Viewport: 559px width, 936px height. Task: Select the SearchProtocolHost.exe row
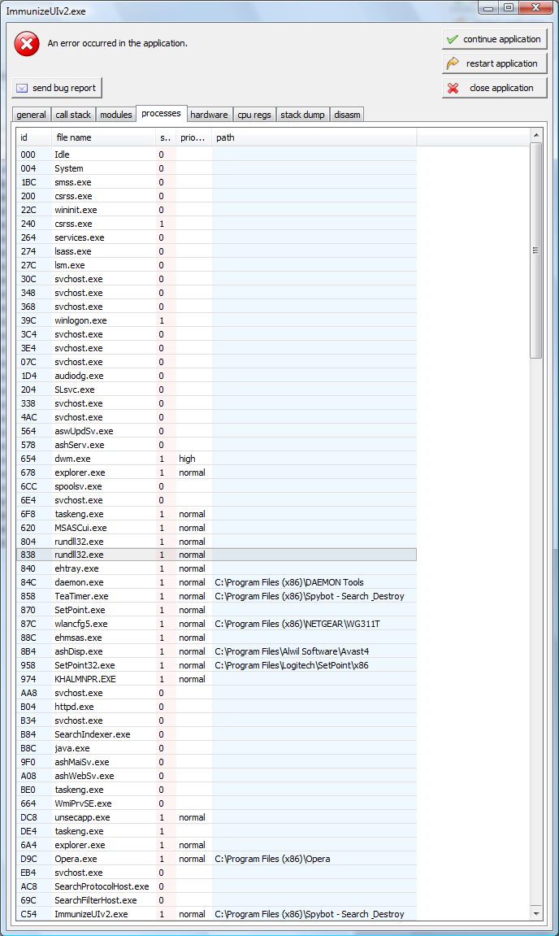[x=217, y=886]
